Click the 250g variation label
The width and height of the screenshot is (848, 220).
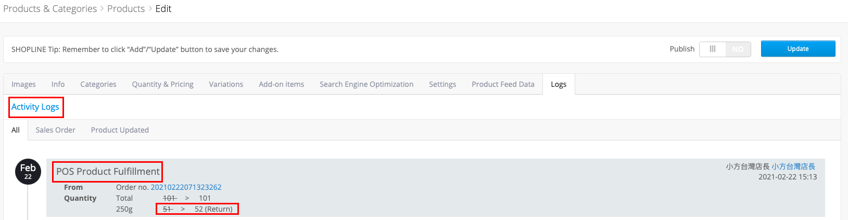124,209
